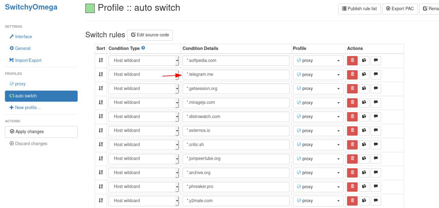The height and width of the screenshot is (208, 439).
Task: Click the Condition Type help icon
Action: pyautogui.click(x=143, y=48)
